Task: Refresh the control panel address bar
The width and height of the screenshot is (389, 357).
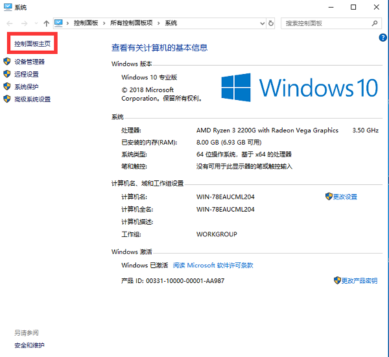Action: click(x=271, y=23)
